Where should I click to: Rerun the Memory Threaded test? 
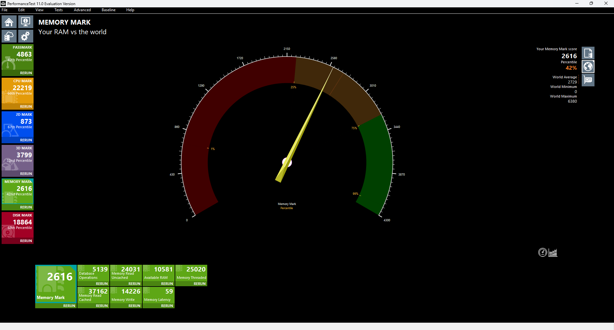[200, 284]
